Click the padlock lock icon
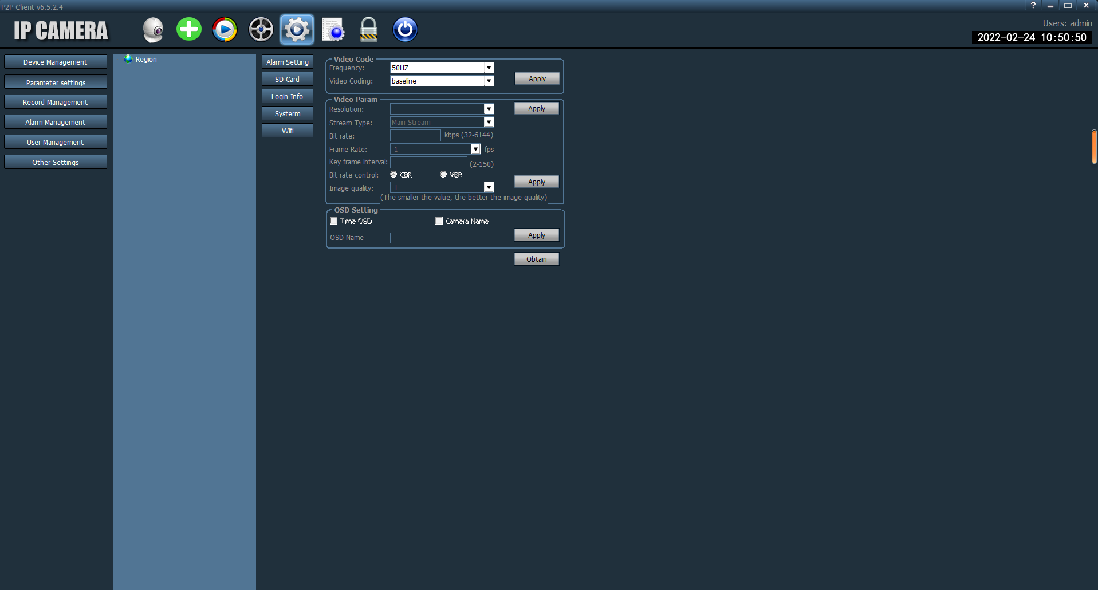 coord(369,30)
